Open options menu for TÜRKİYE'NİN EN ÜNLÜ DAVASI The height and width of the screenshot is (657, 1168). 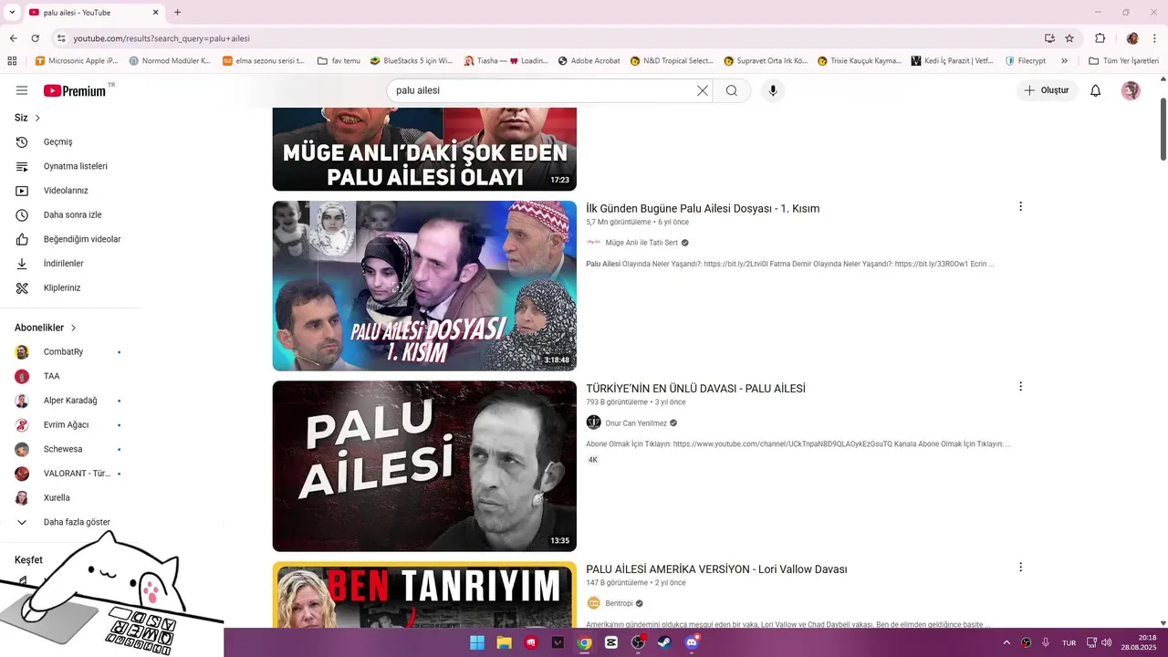point(1020,387)
